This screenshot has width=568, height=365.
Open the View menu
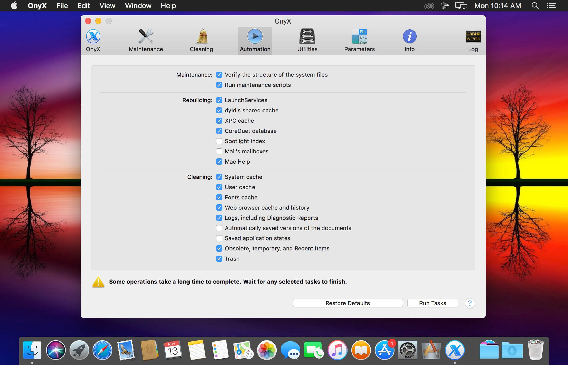pyautogui.click(x=107, y=6)
